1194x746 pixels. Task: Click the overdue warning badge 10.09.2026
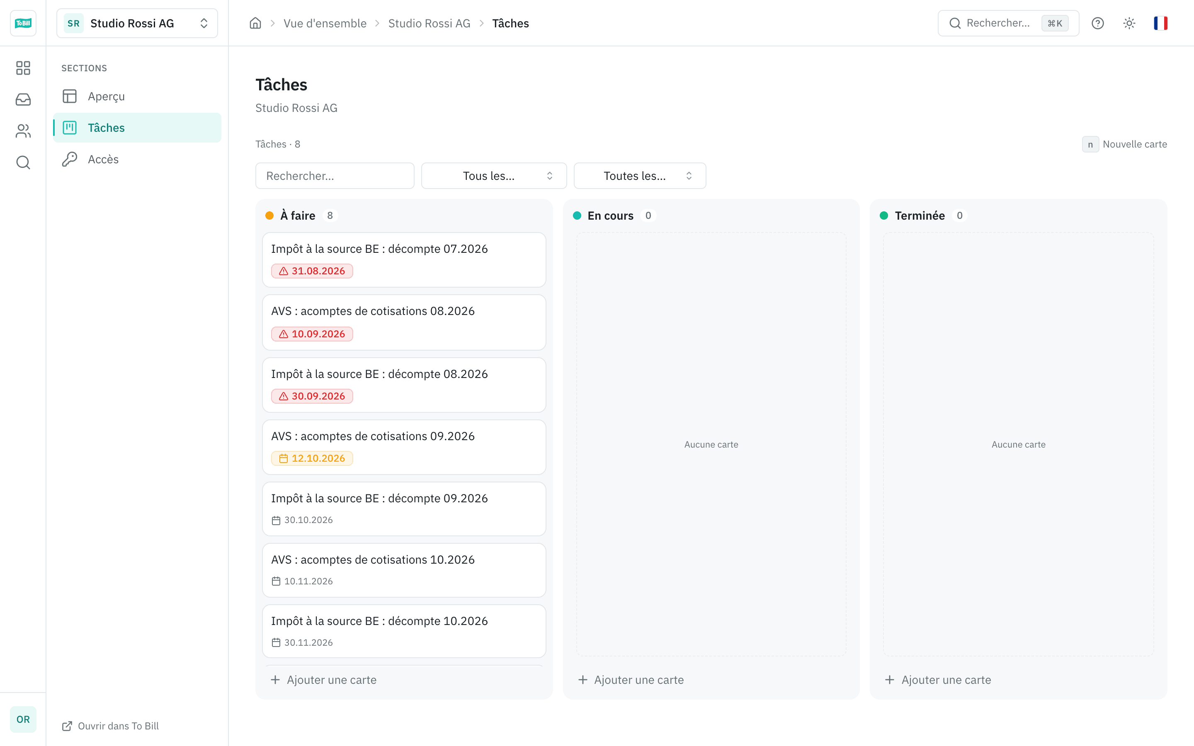tap(312, 334)
